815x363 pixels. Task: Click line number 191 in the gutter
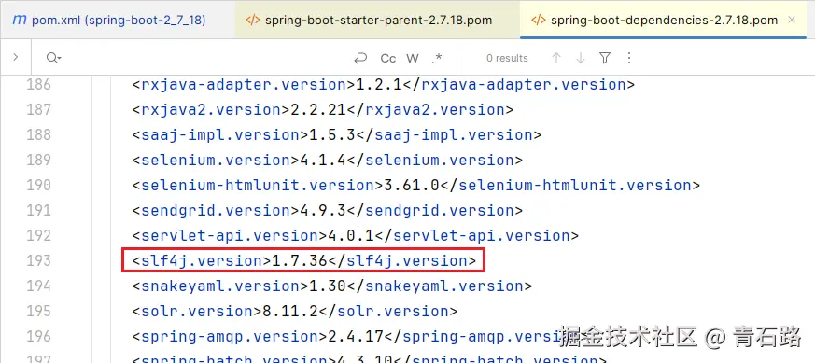point(38,210)
